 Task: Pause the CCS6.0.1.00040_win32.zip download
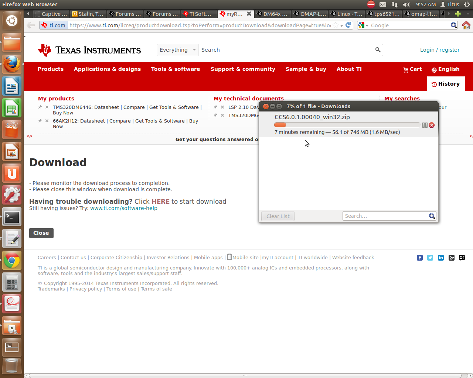pos(425,125)
